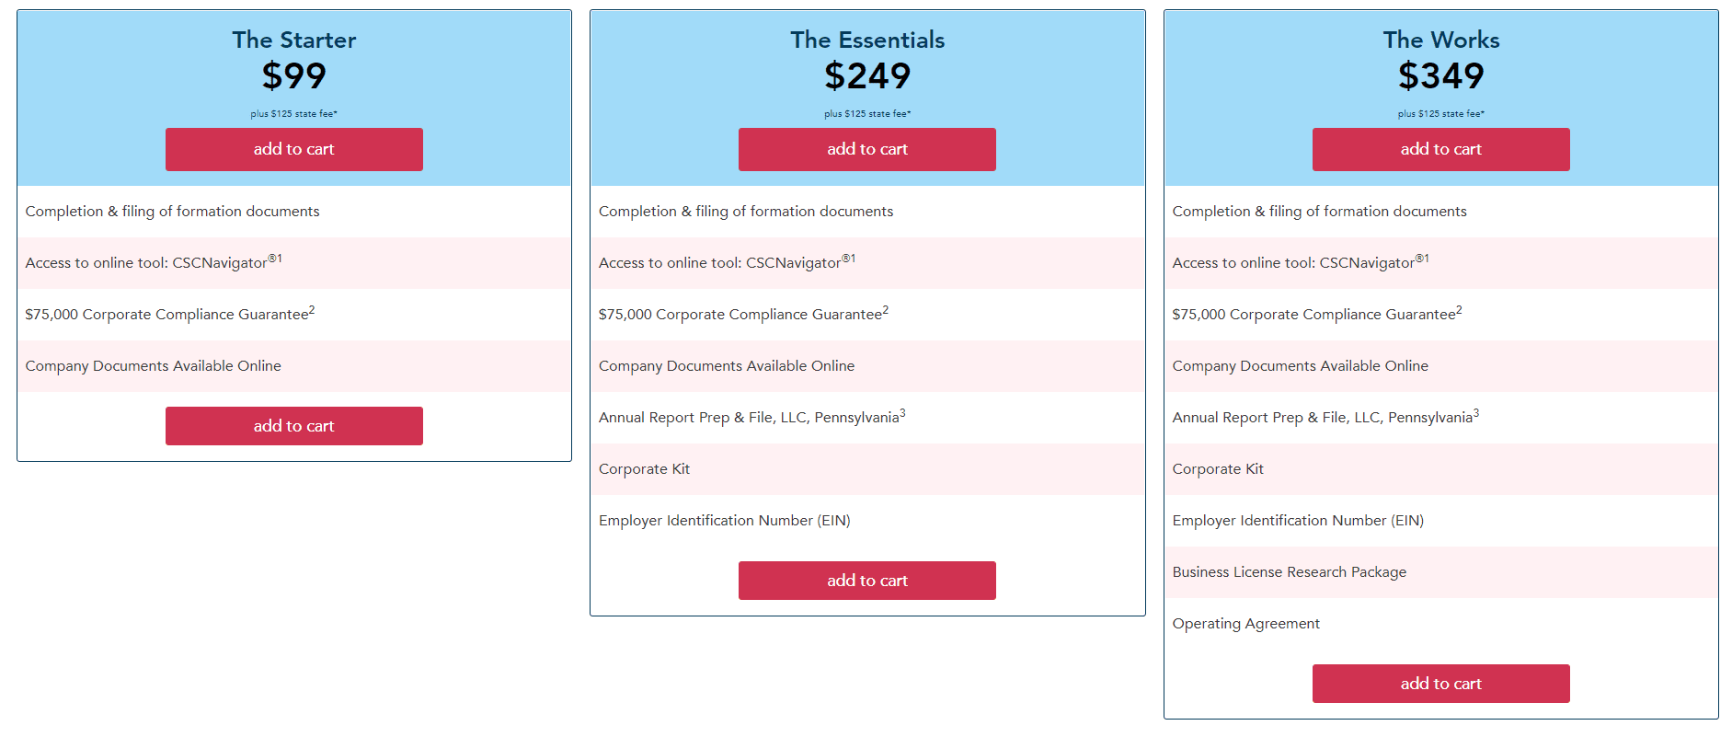Click the top add to cart button for The Starter
This screenshot has height=737, width=1732.
pos(293,149)
